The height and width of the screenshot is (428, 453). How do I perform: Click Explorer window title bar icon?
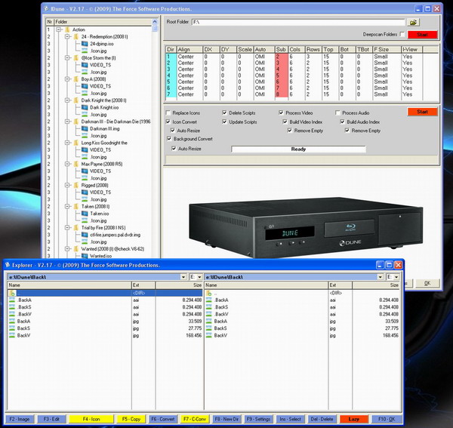8,265
